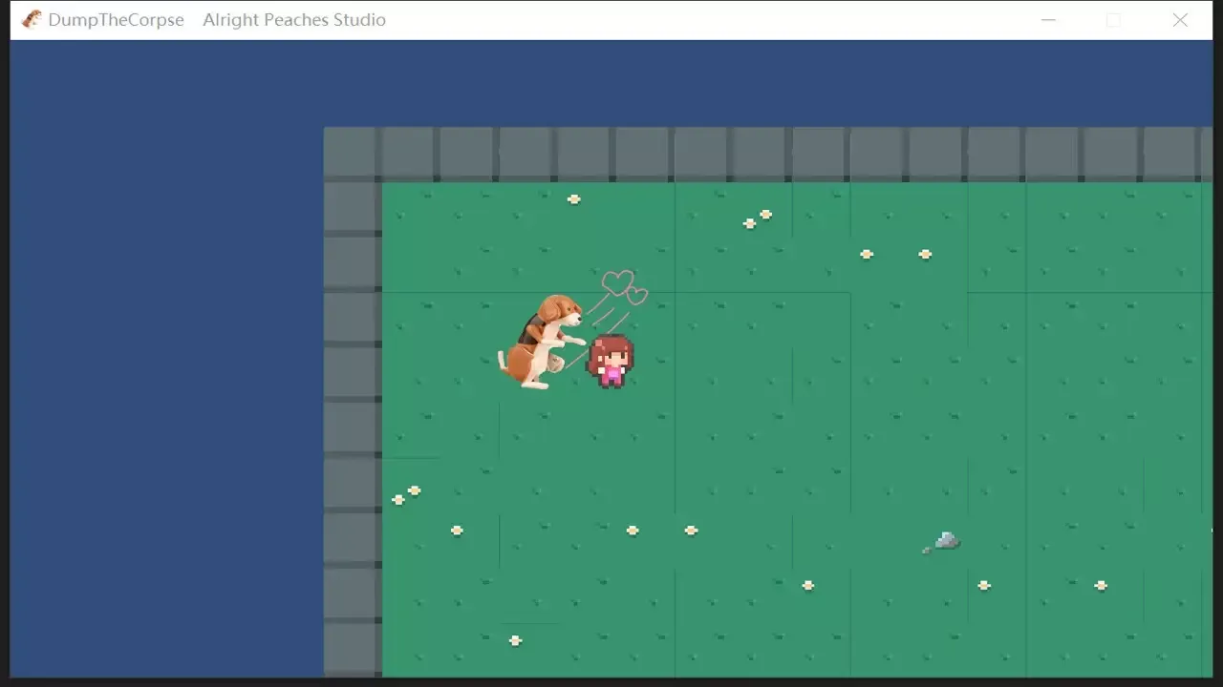Click the pink hearts above the dog
Image resolution: width=1223 pixels, height=687 pixels.
click(624, 286)
